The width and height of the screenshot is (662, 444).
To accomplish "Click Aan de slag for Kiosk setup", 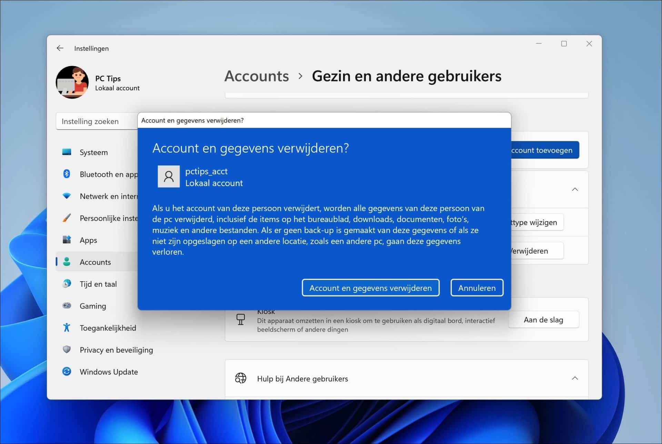I will click(x=543, y=320).
